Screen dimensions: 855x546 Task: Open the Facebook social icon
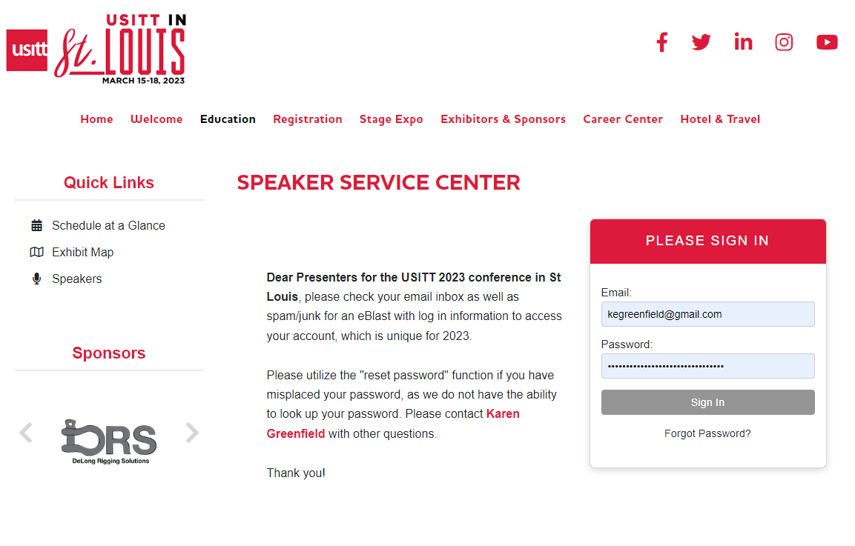pyautogui.click(x=662, y=42)
